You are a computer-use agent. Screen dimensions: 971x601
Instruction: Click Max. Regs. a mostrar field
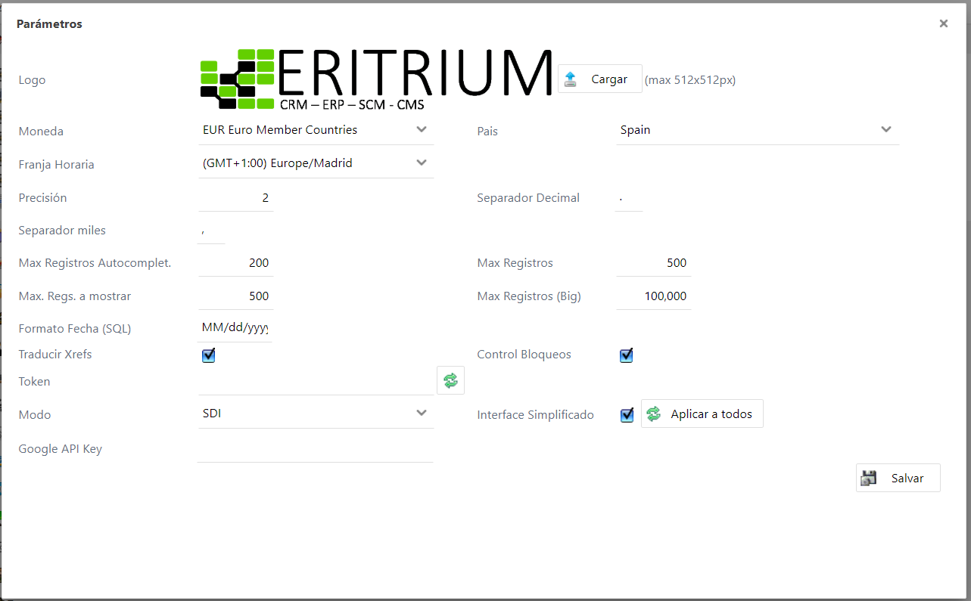tap(236, 296)
